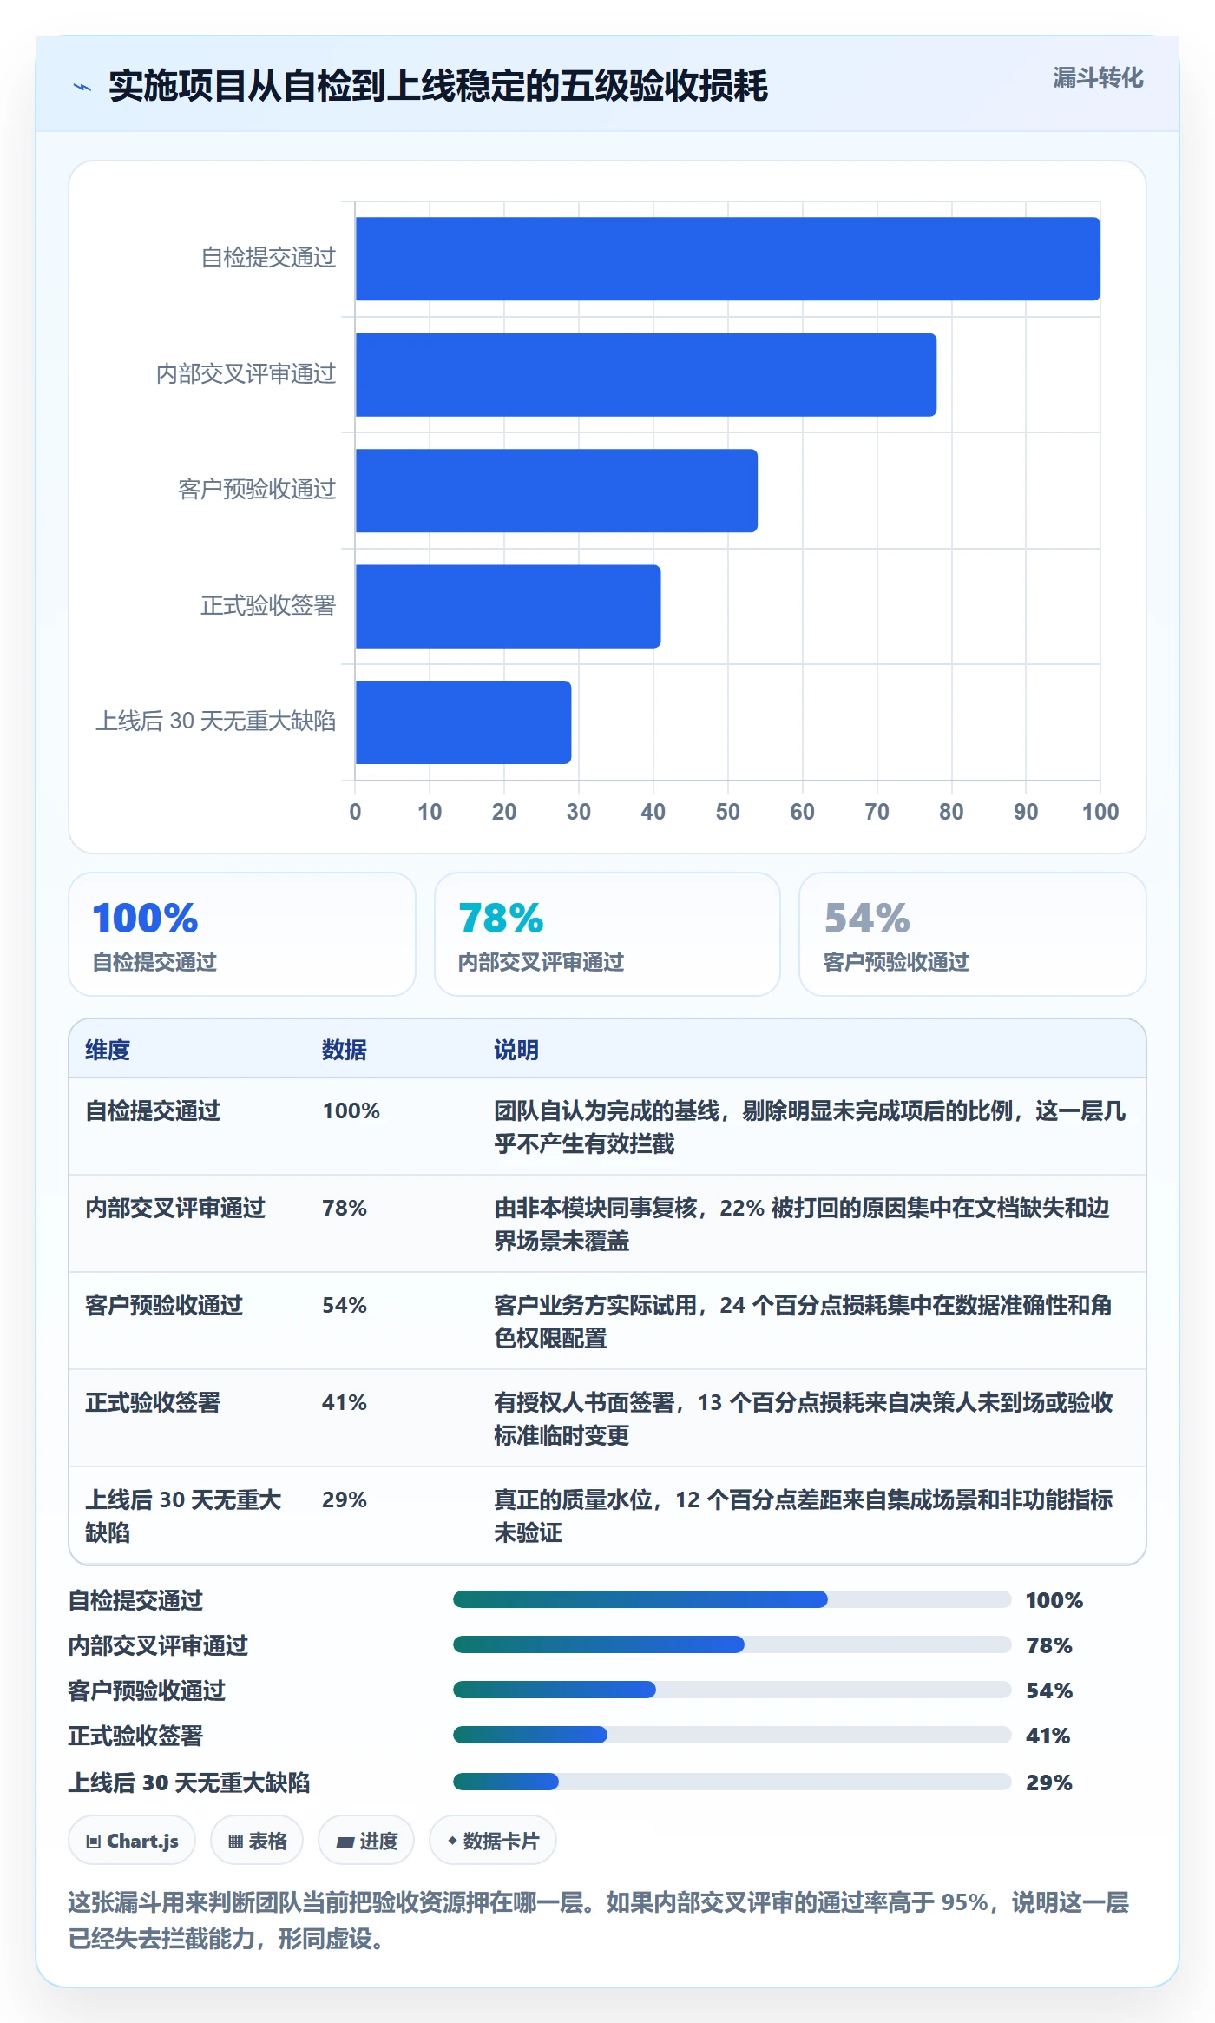This screenshot has width=1215, height=2023.
Task: Click the 54% cell in the table
Action: pos(345,1305)
